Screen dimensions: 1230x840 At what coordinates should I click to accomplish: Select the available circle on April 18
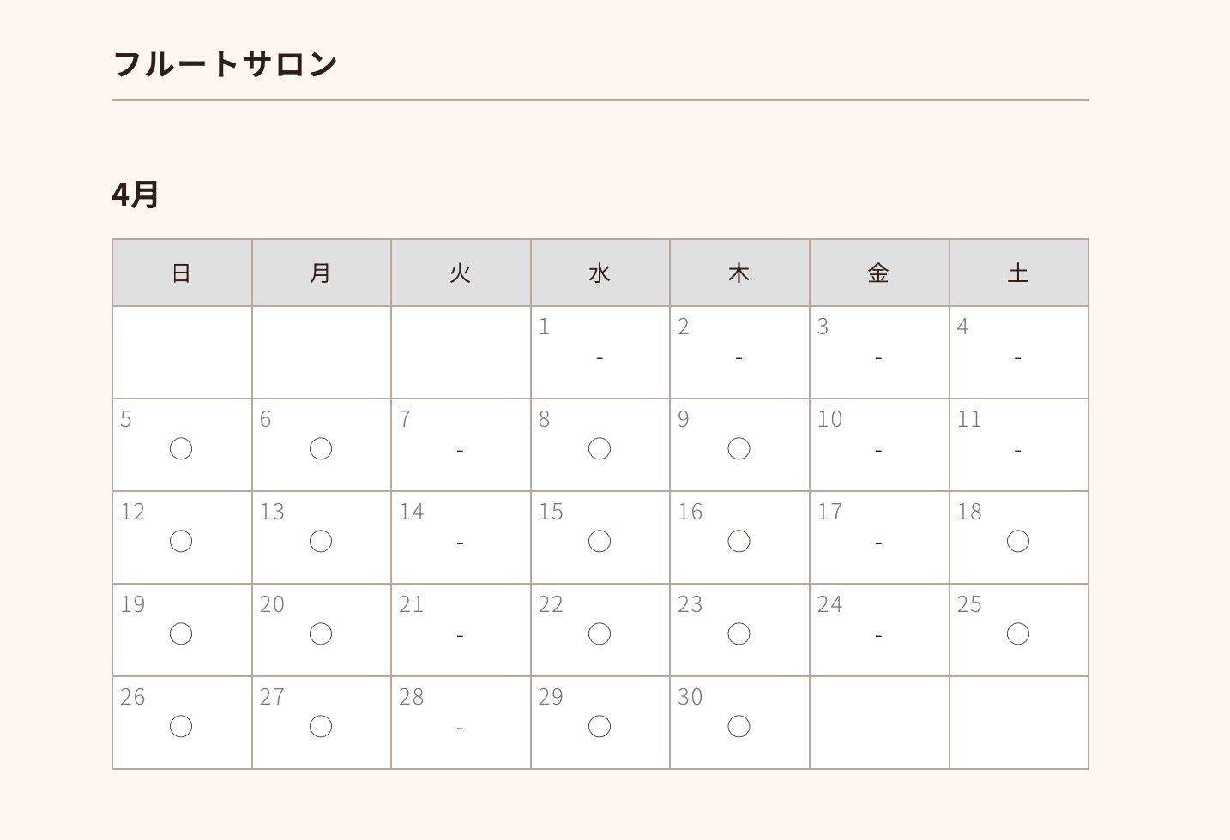tap(1018, 541)
